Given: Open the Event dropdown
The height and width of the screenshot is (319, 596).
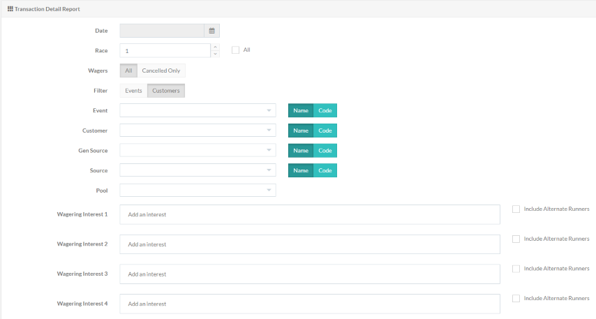Looking at the screenshot, I should coord(198,111).
